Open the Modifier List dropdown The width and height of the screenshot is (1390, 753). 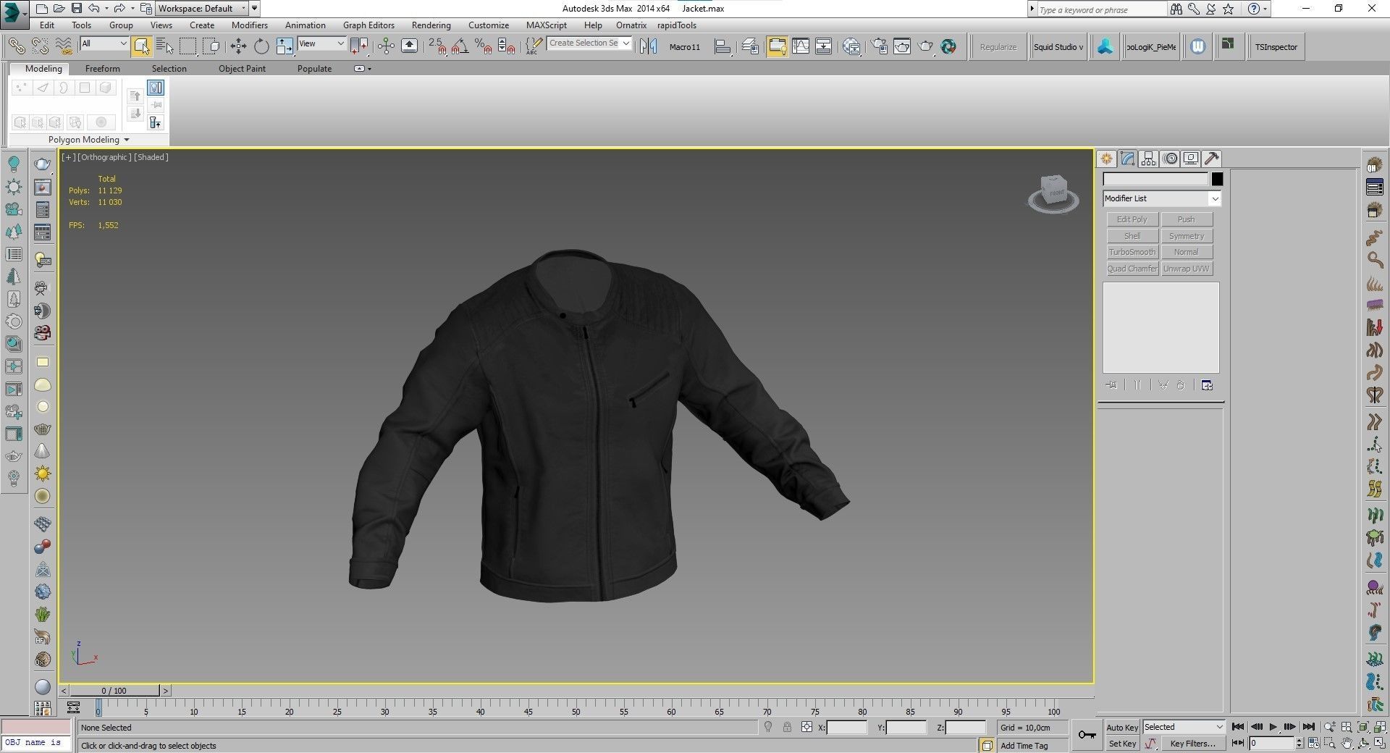(x=1162, y=198)
